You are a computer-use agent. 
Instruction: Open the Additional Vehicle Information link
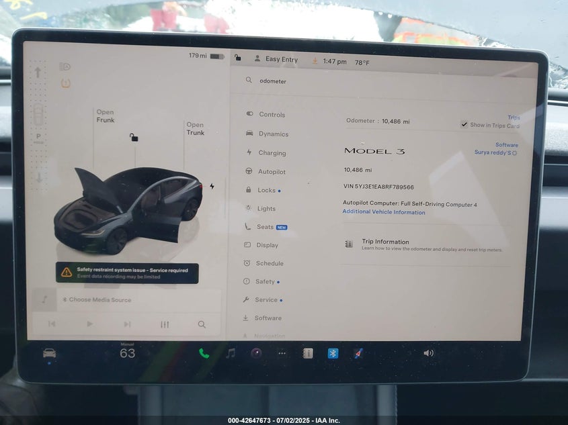coord(384,212)
